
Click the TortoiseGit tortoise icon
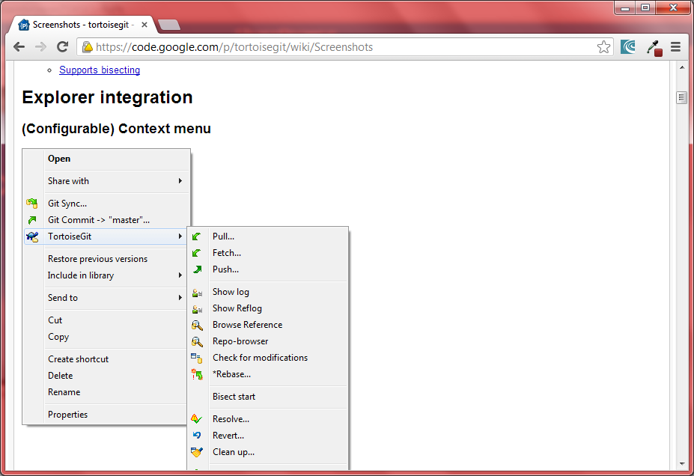click(x=32, y=237)
